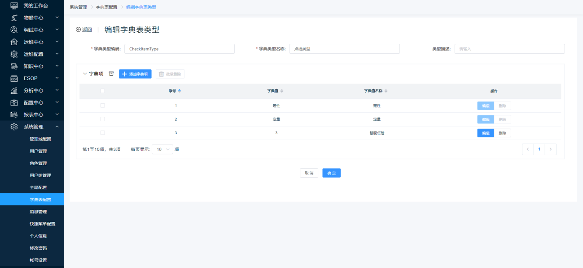Click the 运维配置 gear icon

click(x=14, y=54)
